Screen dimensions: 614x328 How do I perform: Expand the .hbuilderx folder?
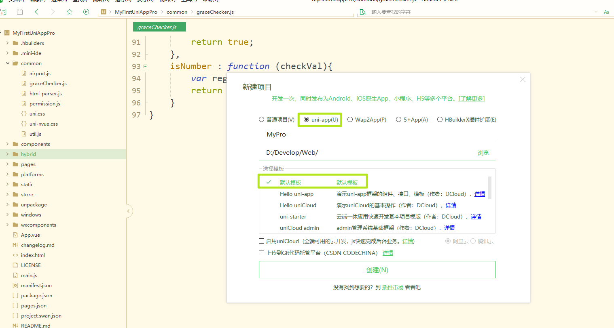(x=8, y=43)
